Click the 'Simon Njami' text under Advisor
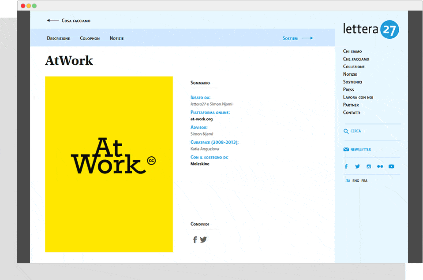This screenshot has height=280, width=423. coord(202,134)
